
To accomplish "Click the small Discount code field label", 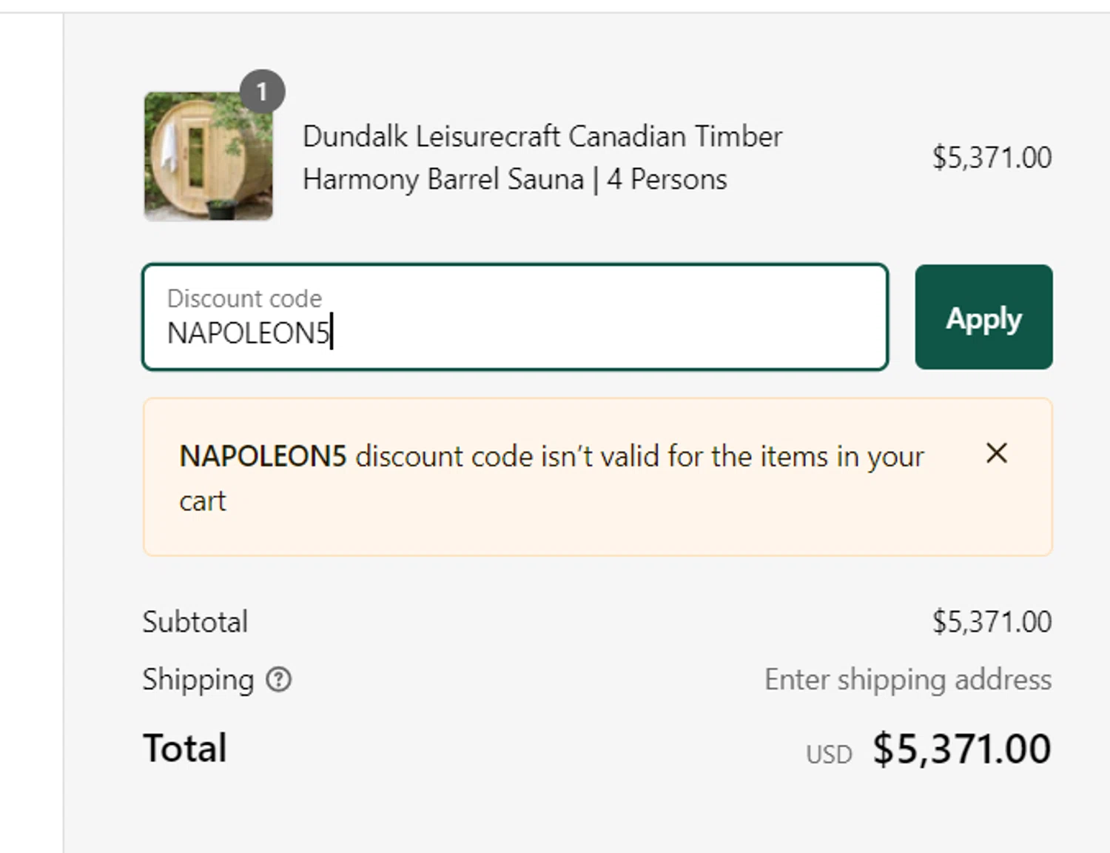I will 244,298.
